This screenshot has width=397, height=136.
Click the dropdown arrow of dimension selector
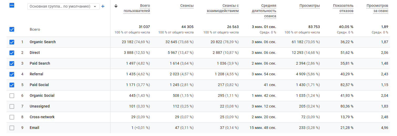click(x=95, y=7)
